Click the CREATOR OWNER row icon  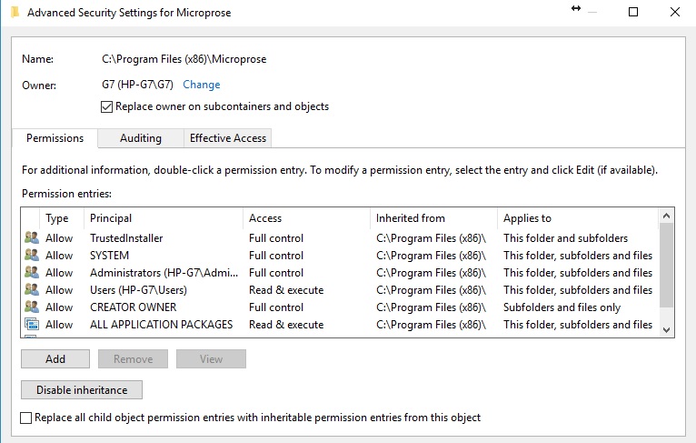pyautogui.click(x=32, y=307)
